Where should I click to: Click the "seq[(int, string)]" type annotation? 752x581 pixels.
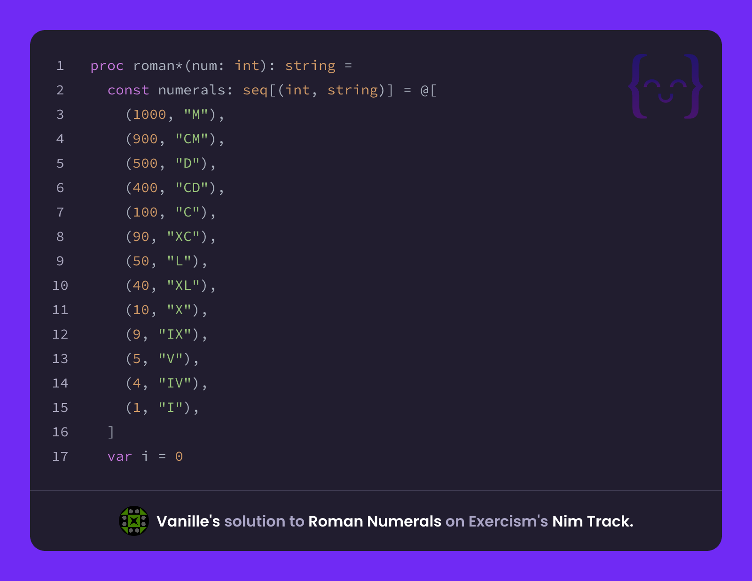point(318,90)
